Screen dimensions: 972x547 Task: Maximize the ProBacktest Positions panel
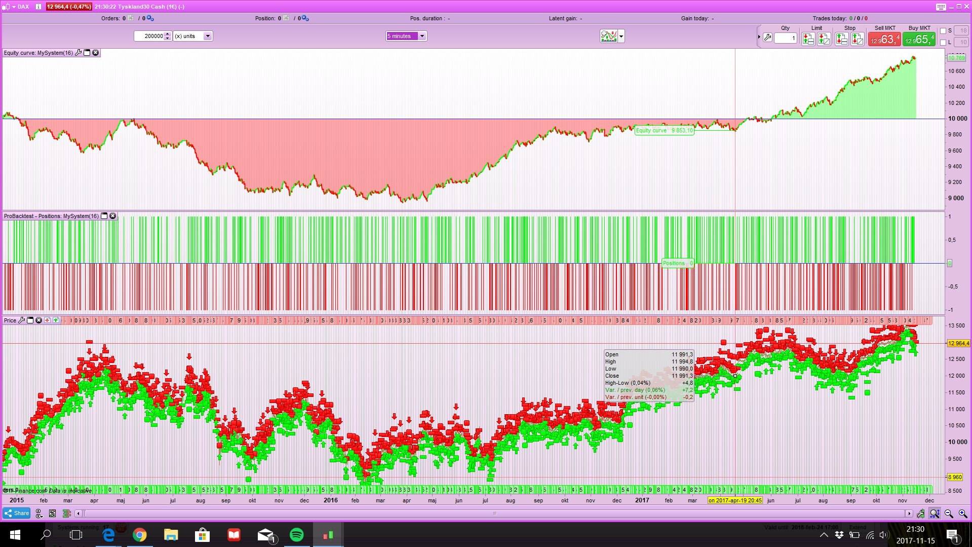(x=104, y=216)
